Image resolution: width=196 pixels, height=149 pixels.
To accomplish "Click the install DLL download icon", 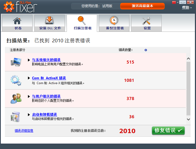I will tap(49, 21).
